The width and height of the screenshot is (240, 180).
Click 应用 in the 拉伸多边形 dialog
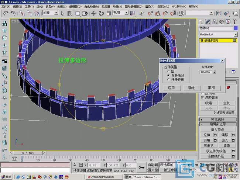click(171, 88)
